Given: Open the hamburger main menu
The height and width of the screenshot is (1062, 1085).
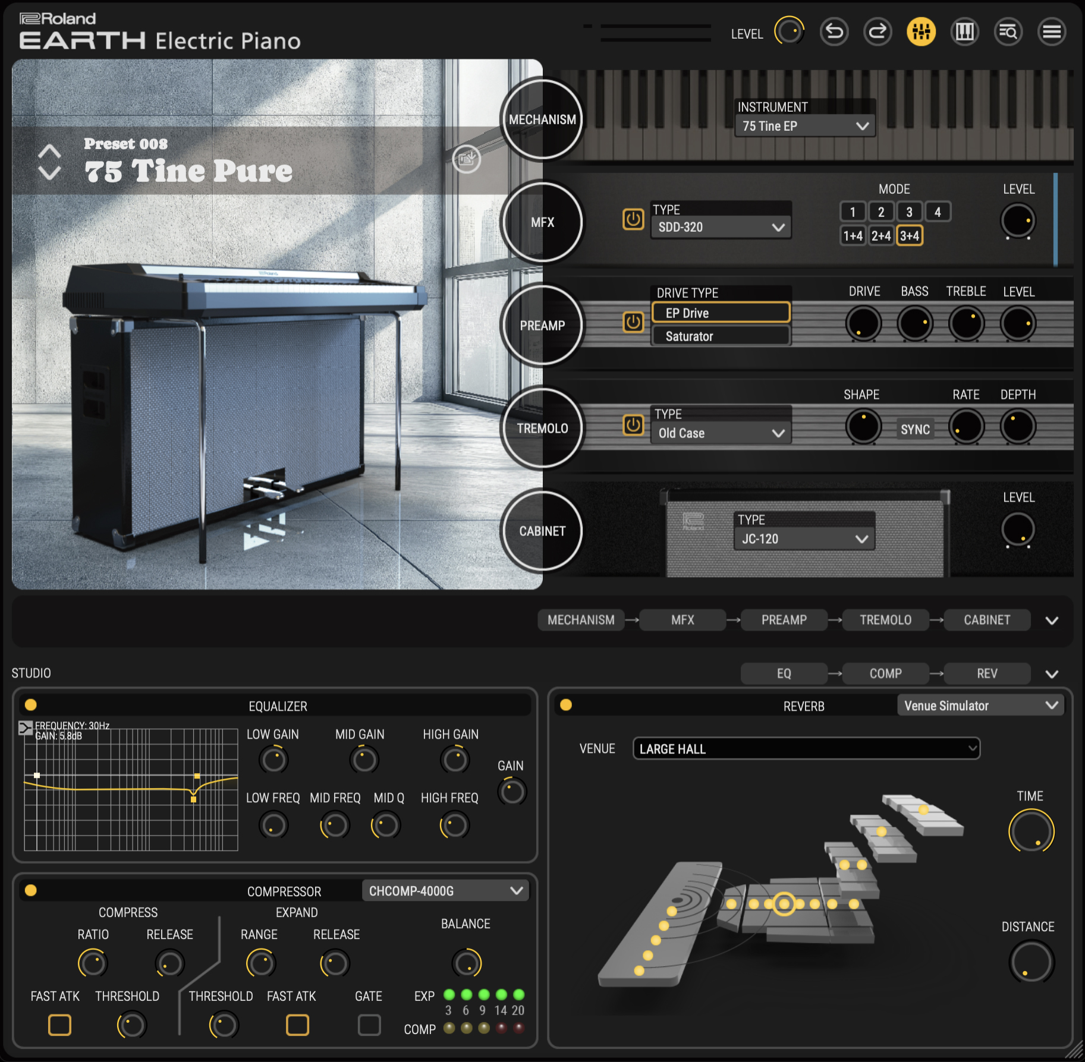Looking at the screenshot, I should tap(1052, 31).
